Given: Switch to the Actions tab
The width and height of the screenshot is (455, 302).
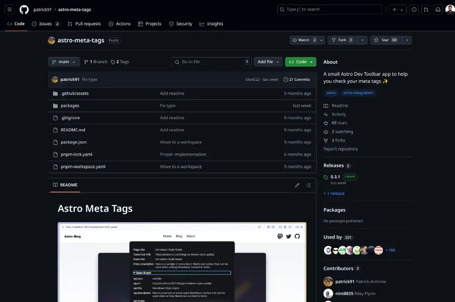Looking at the screenshot, I should [x=119, y=24].
